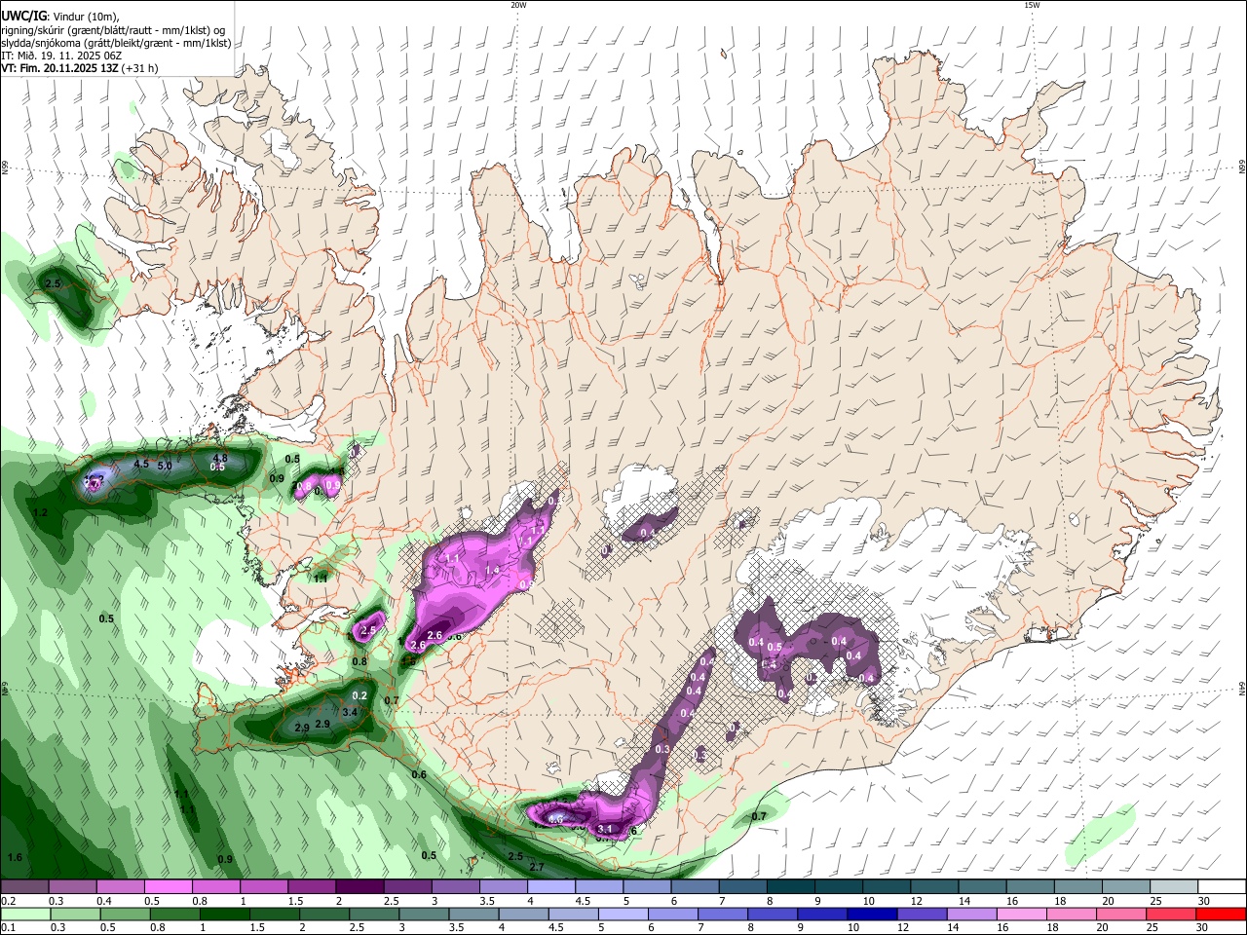The width and height of the screenshot is (1247, 935).
Task: Select the darkest green 1 rain legend swatch
Action: point(223,915)
